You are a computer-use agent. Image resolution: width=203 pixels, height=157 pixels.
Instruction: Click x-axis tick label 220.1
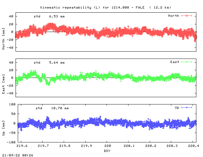[129, 146]
